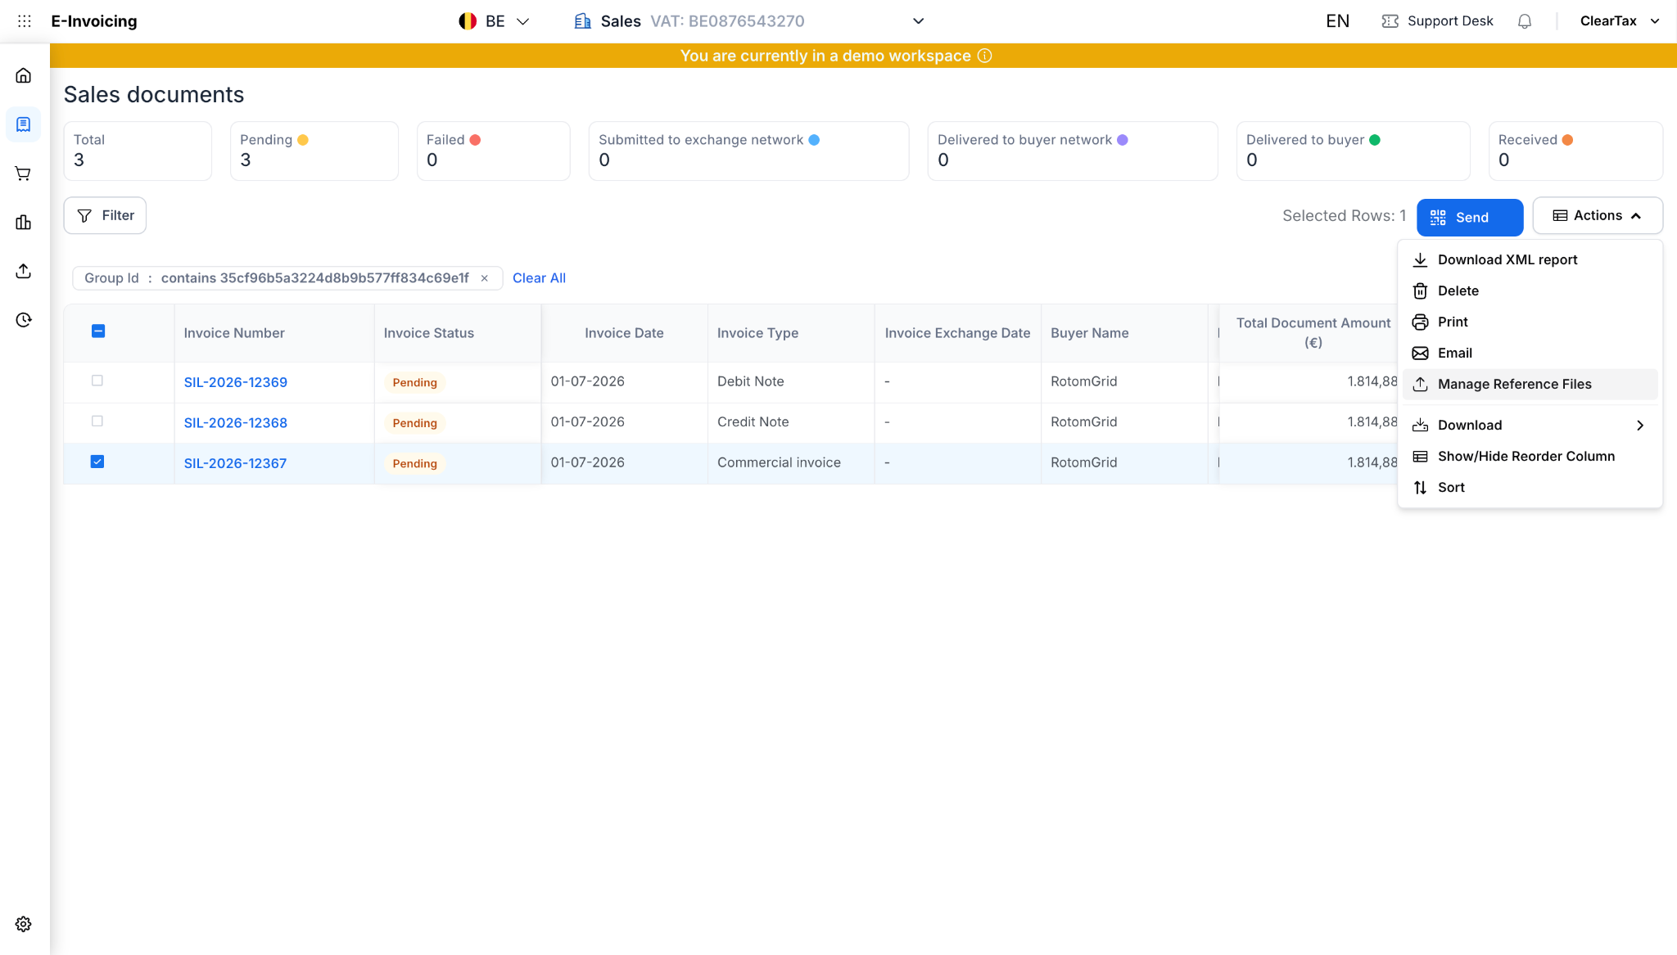Click the blue Send button
1677x955 pixels.
pyautogui.click(x=1470, y=218)
